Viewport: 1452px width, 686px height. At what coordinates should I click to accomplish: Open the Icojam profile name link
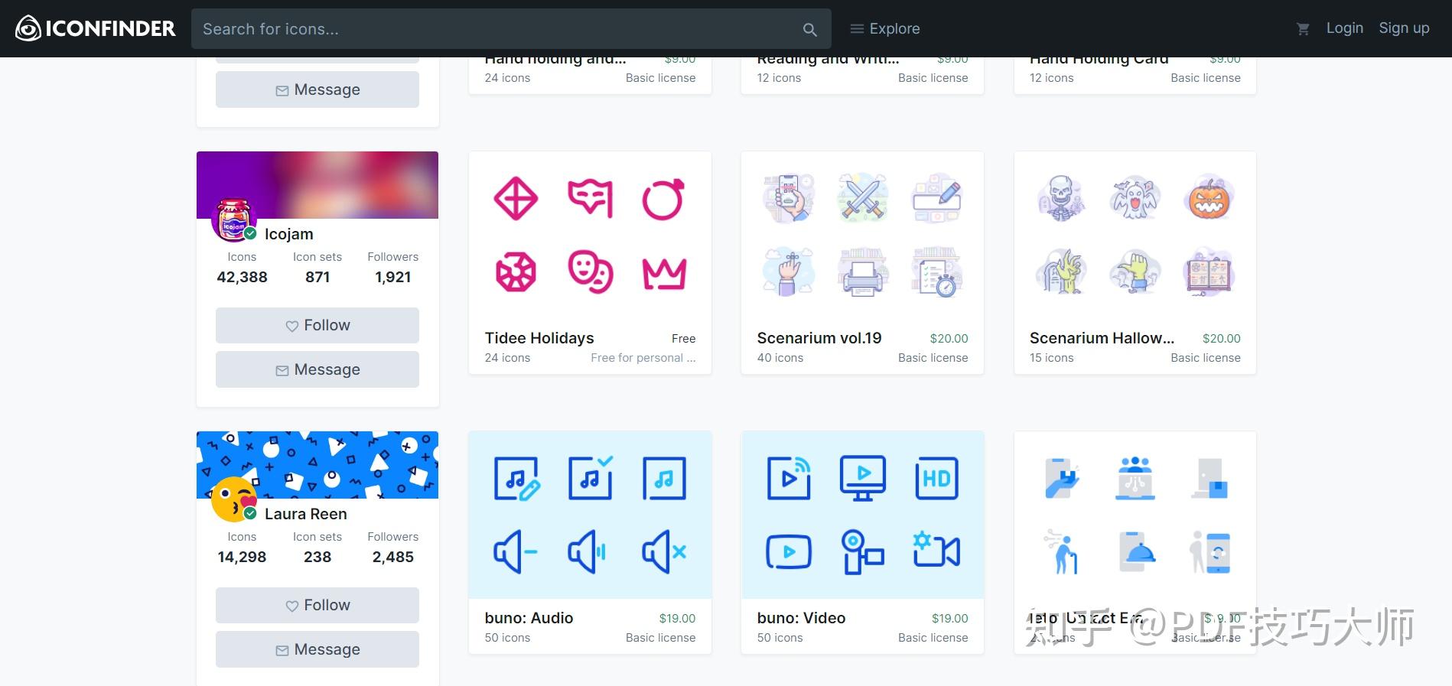(289, 234)
